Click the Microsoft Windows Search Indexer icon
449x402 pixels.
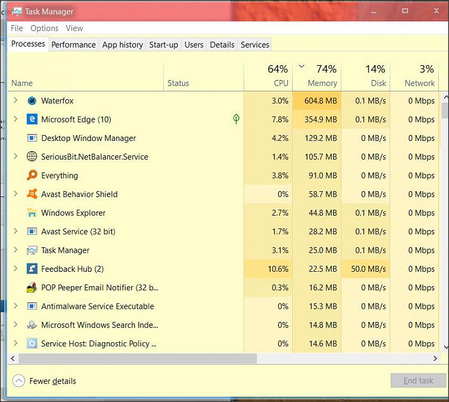[32, 325]
